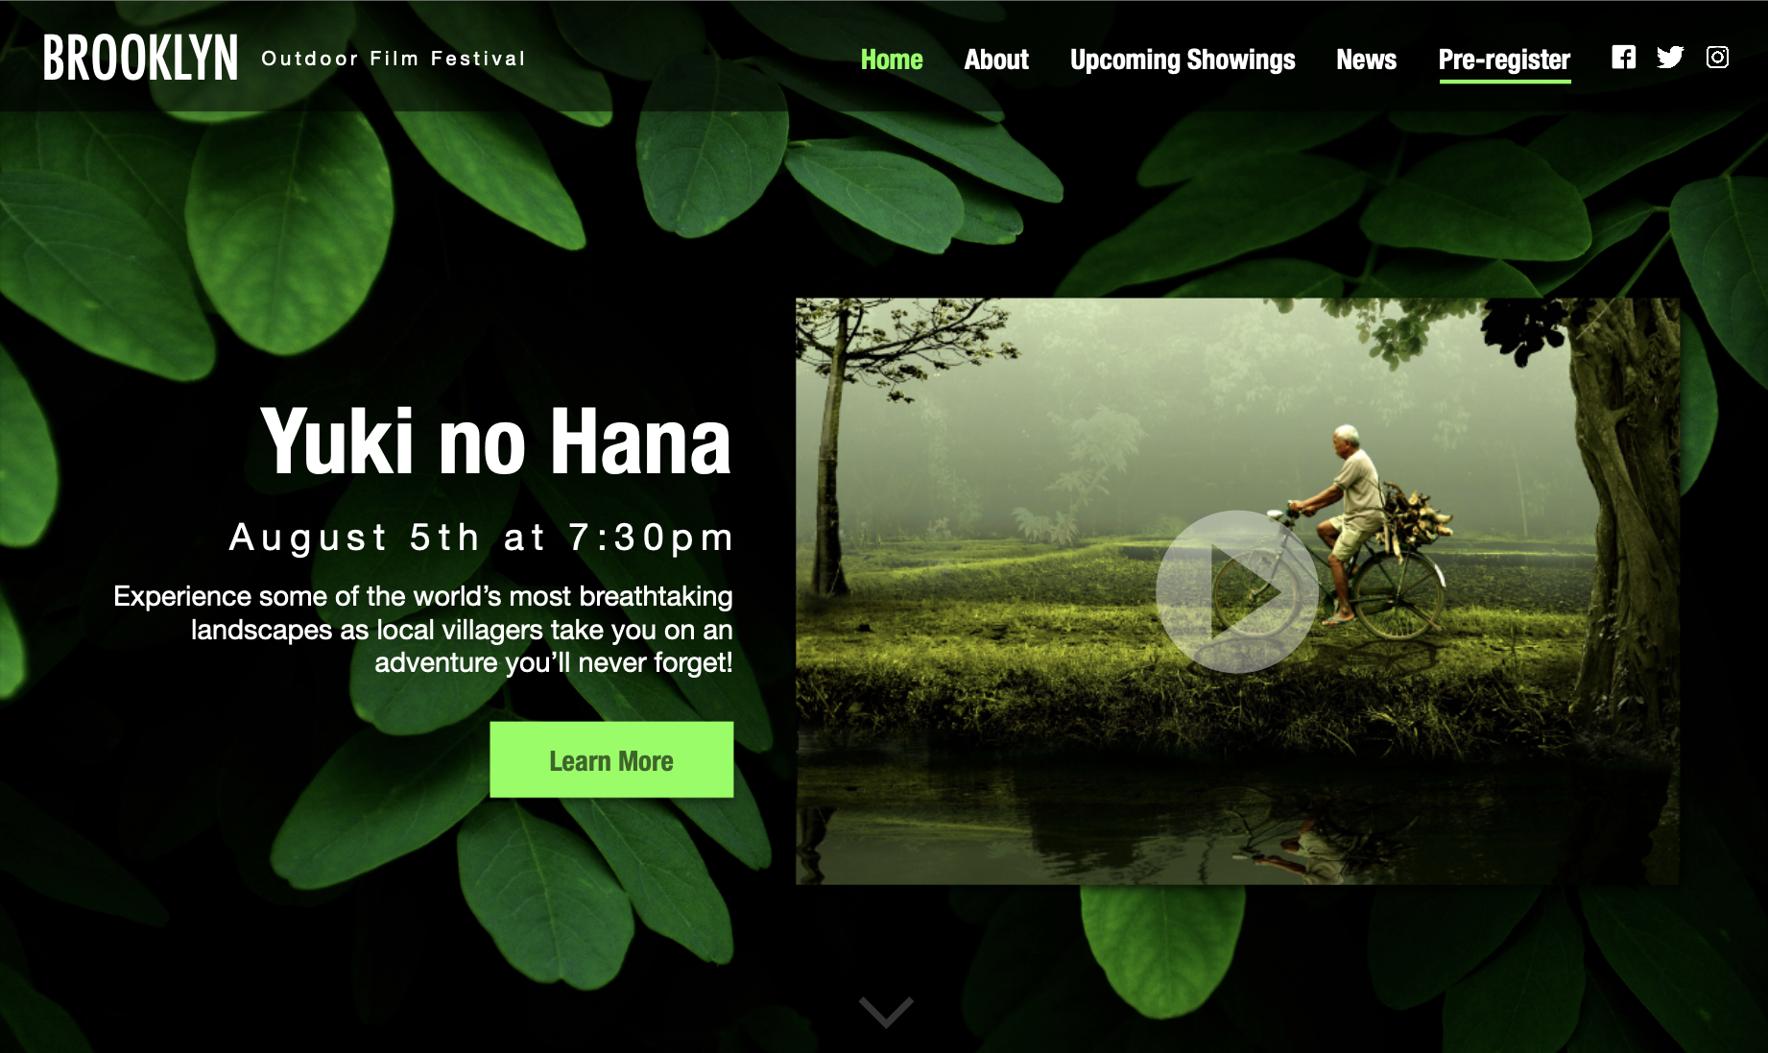
Task: Click the film description paragraph
Action: pos(423,630)
